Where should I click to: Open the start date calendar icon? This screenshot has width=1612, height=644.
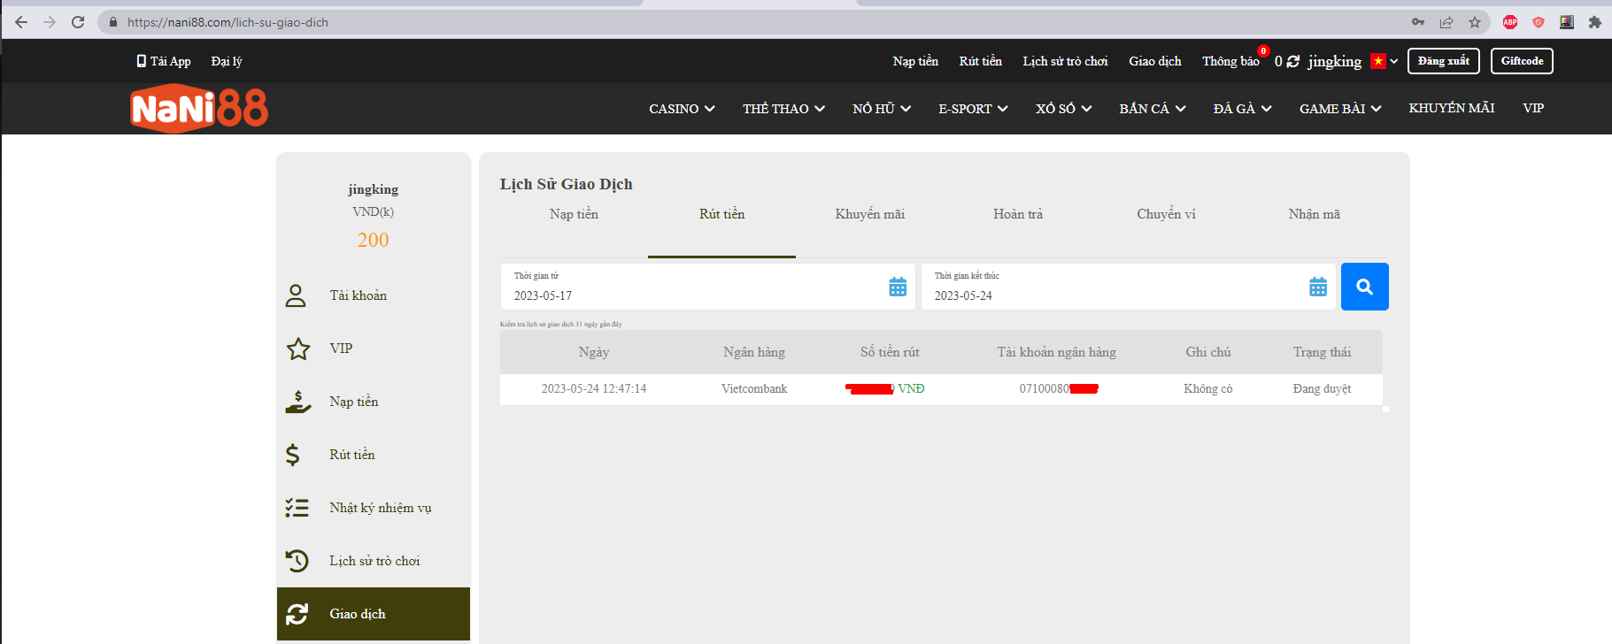tap(898, 287)
